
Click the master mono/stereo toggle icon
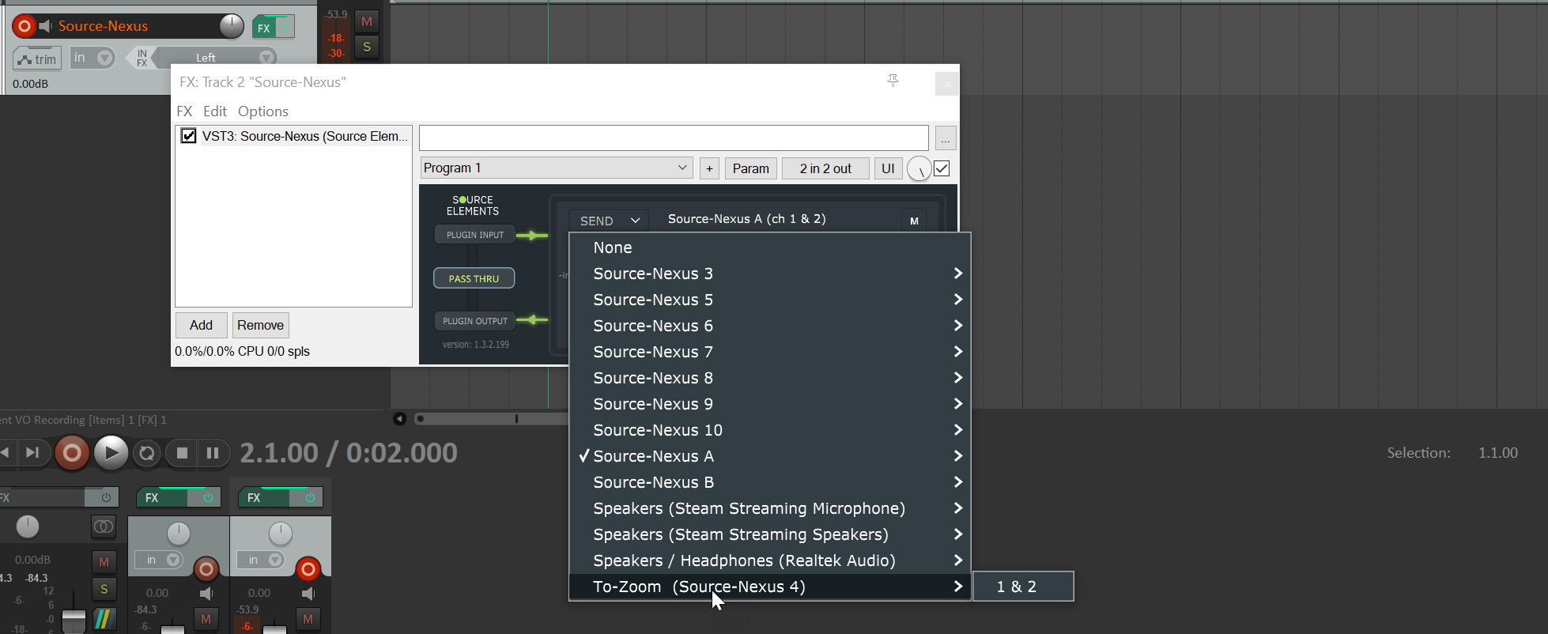point(104,526)
